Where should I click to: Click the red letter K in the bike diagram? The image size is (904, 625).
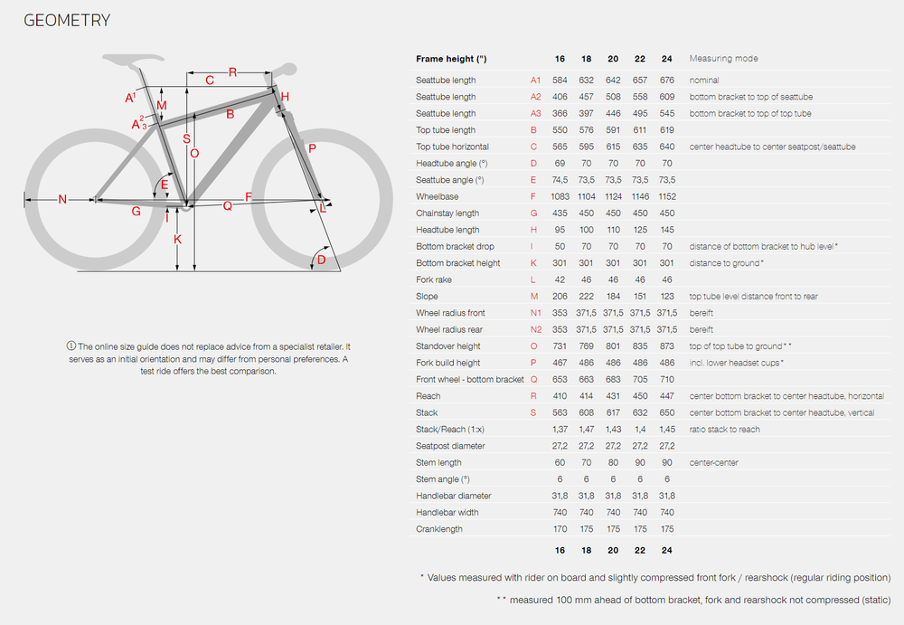178,240
